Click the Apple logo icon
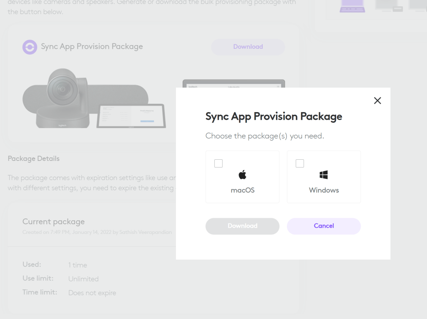Image resolution: width=427 pixels, height=319 pixels. (x=242, y=175)
